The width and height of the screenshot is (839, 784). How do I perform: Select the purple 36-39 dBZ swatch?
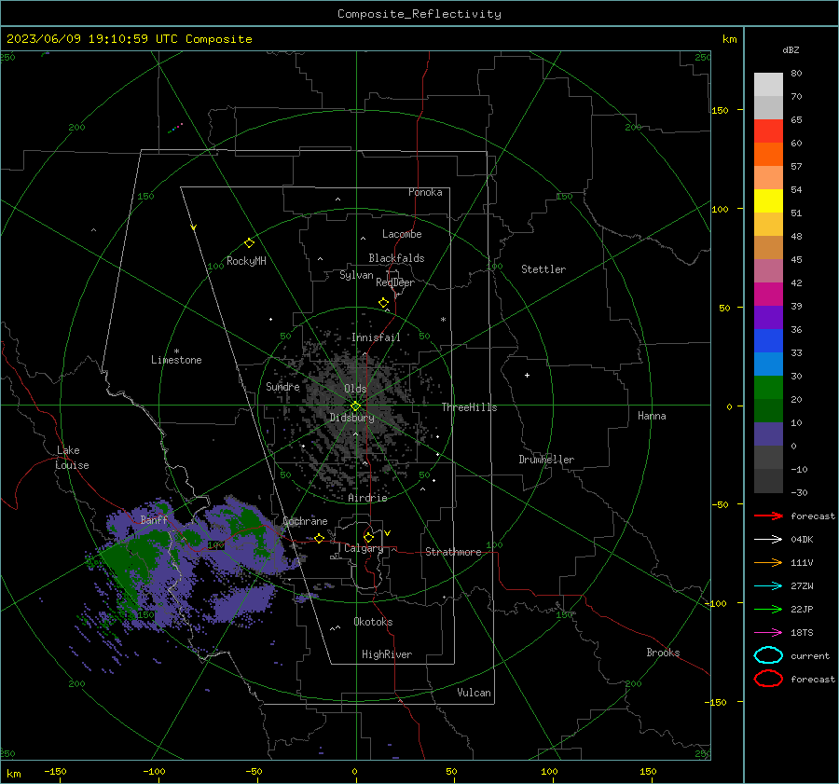coord(768,317)
